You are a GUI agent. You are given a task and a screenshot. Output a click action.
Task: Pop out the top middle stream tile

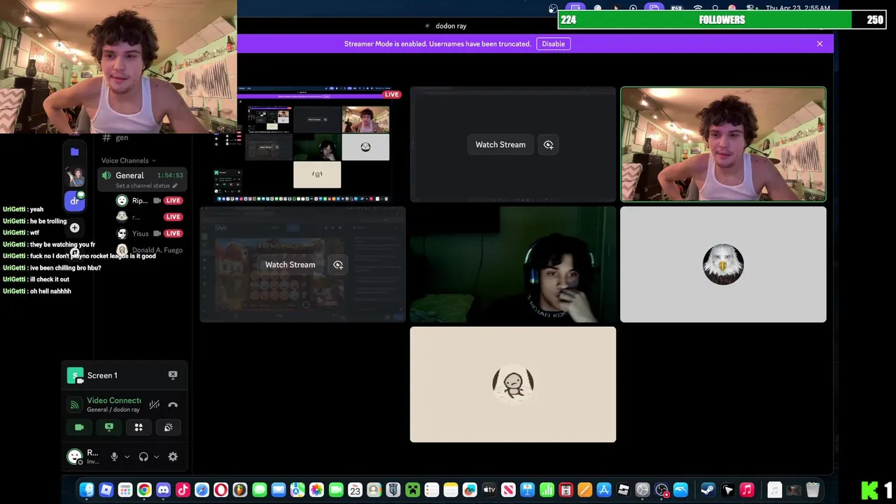[548, 145]
